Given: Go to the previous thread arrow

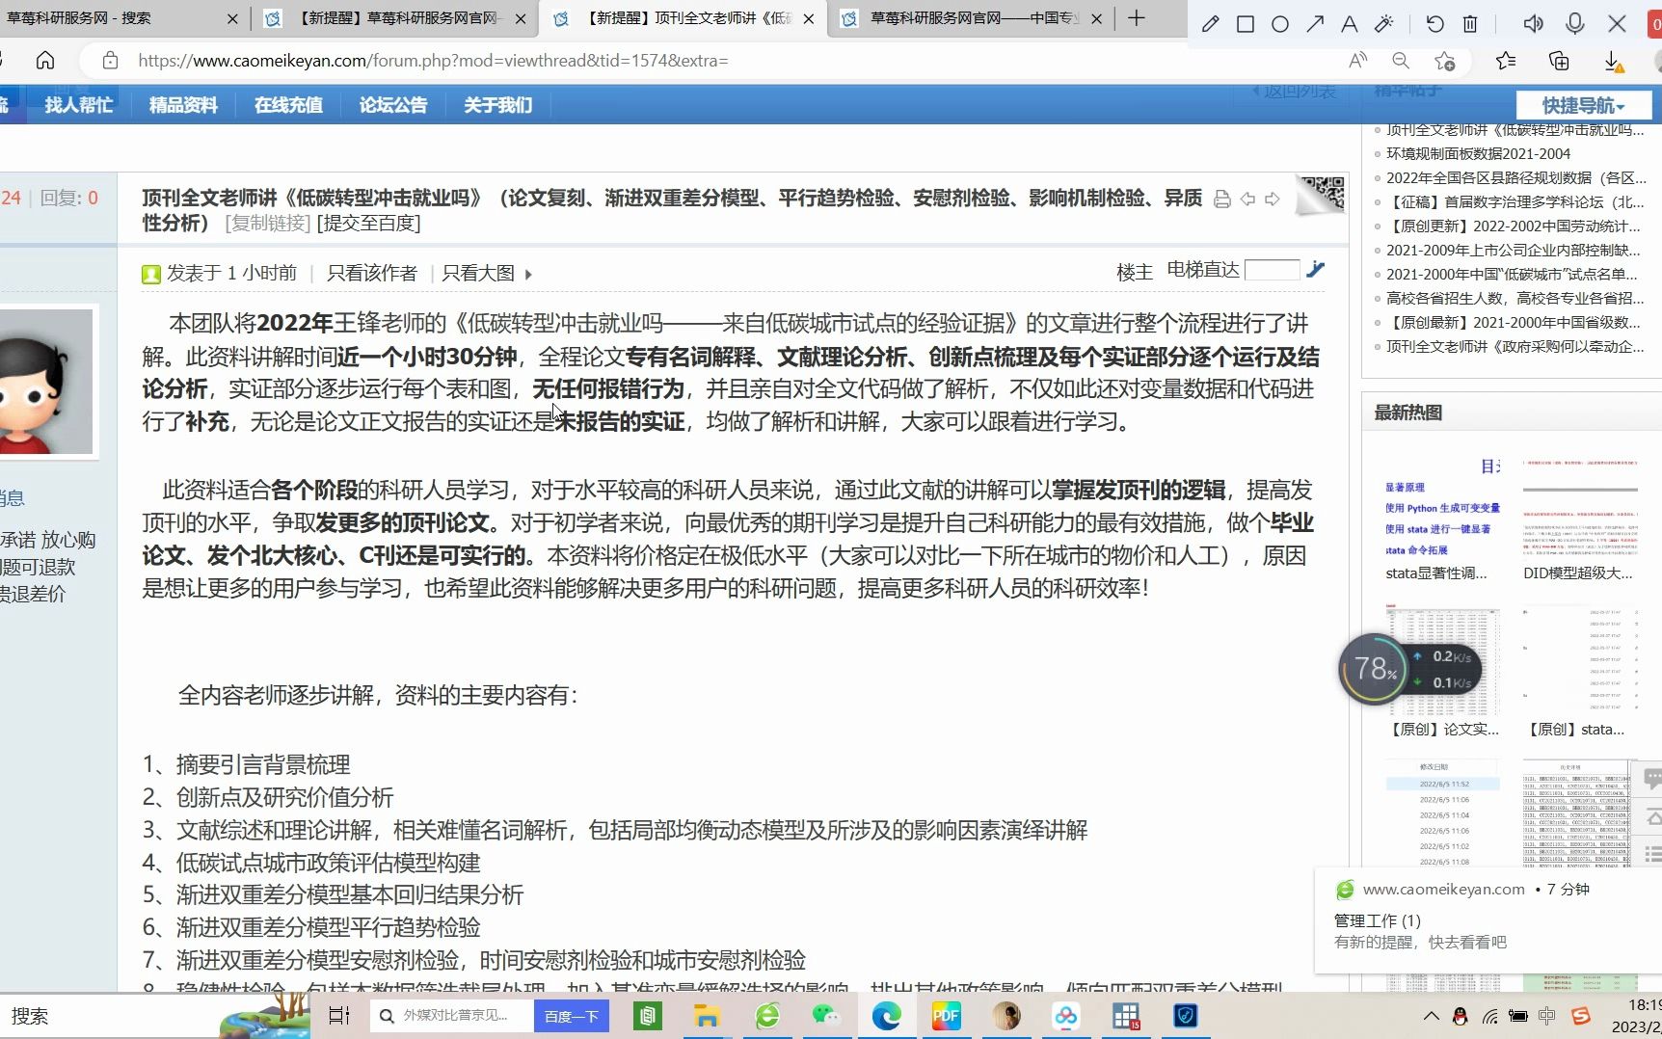Looking at the screenshot, I should click(1247, 199).
